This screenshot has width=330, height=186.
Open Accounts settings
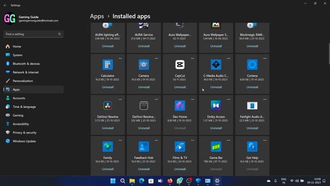pyautogui.click(x=34, y=98)
